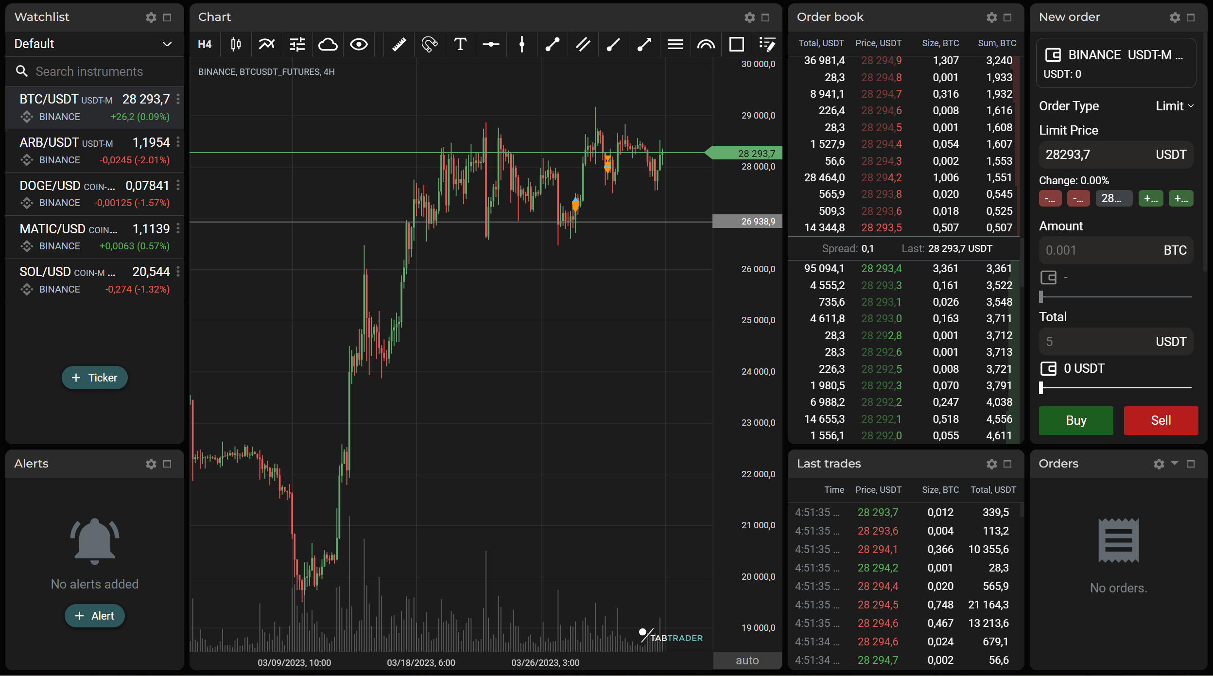Select the Fibonacci levels tool
This screenshot has height=676, width=1213.
tap(676, 45)
